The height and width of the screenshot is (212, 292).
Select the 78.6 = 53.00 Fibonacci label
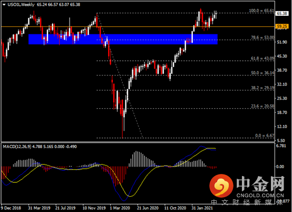(262, 38)
